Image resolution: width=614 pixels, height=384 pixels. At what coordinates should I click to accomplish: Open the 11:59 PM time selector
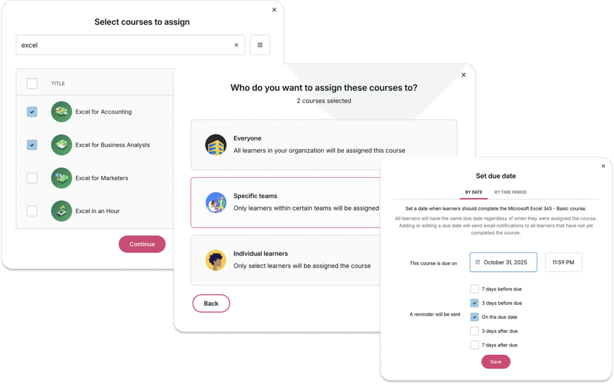563,262
